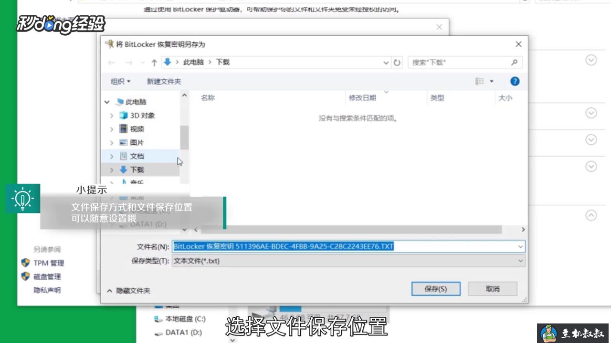Click the horizontal scrollbar right arrow
611x343 pixels.
(x=523, y=230)
